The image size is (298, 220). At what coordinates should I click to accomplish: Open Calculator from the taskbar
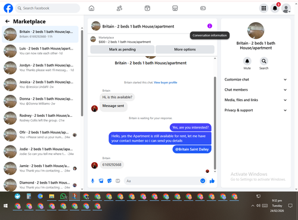[x=29, y=197]
